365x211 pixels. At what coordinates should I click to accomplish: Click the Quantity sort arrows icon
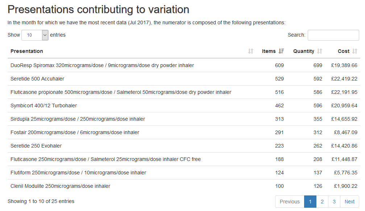[320, 51]
